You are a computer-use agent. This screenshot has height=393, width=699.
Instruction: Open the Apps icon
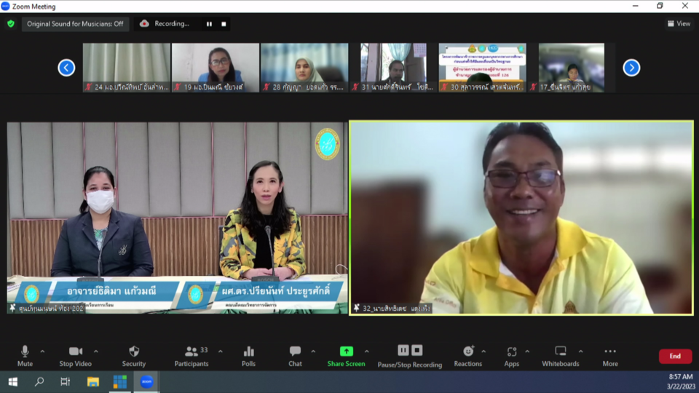512,355
